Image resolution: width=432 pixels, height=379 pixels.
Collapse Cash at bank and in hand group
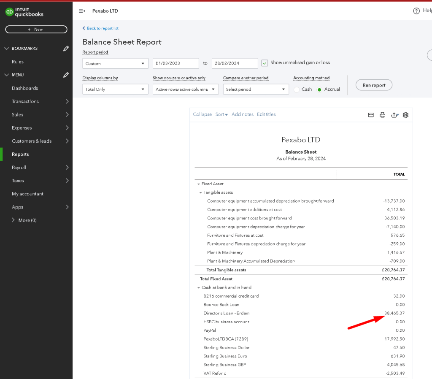pos(198,288)
